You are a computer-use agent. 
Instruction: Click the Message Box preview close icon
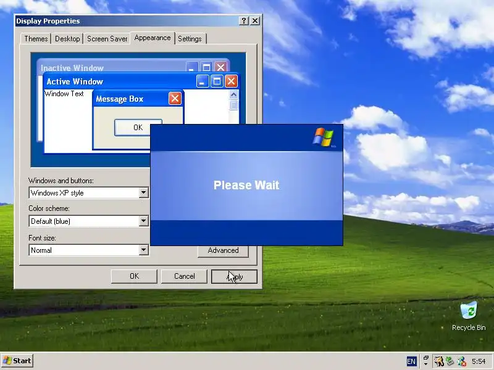pyautogui.click(x=175, y=99)
